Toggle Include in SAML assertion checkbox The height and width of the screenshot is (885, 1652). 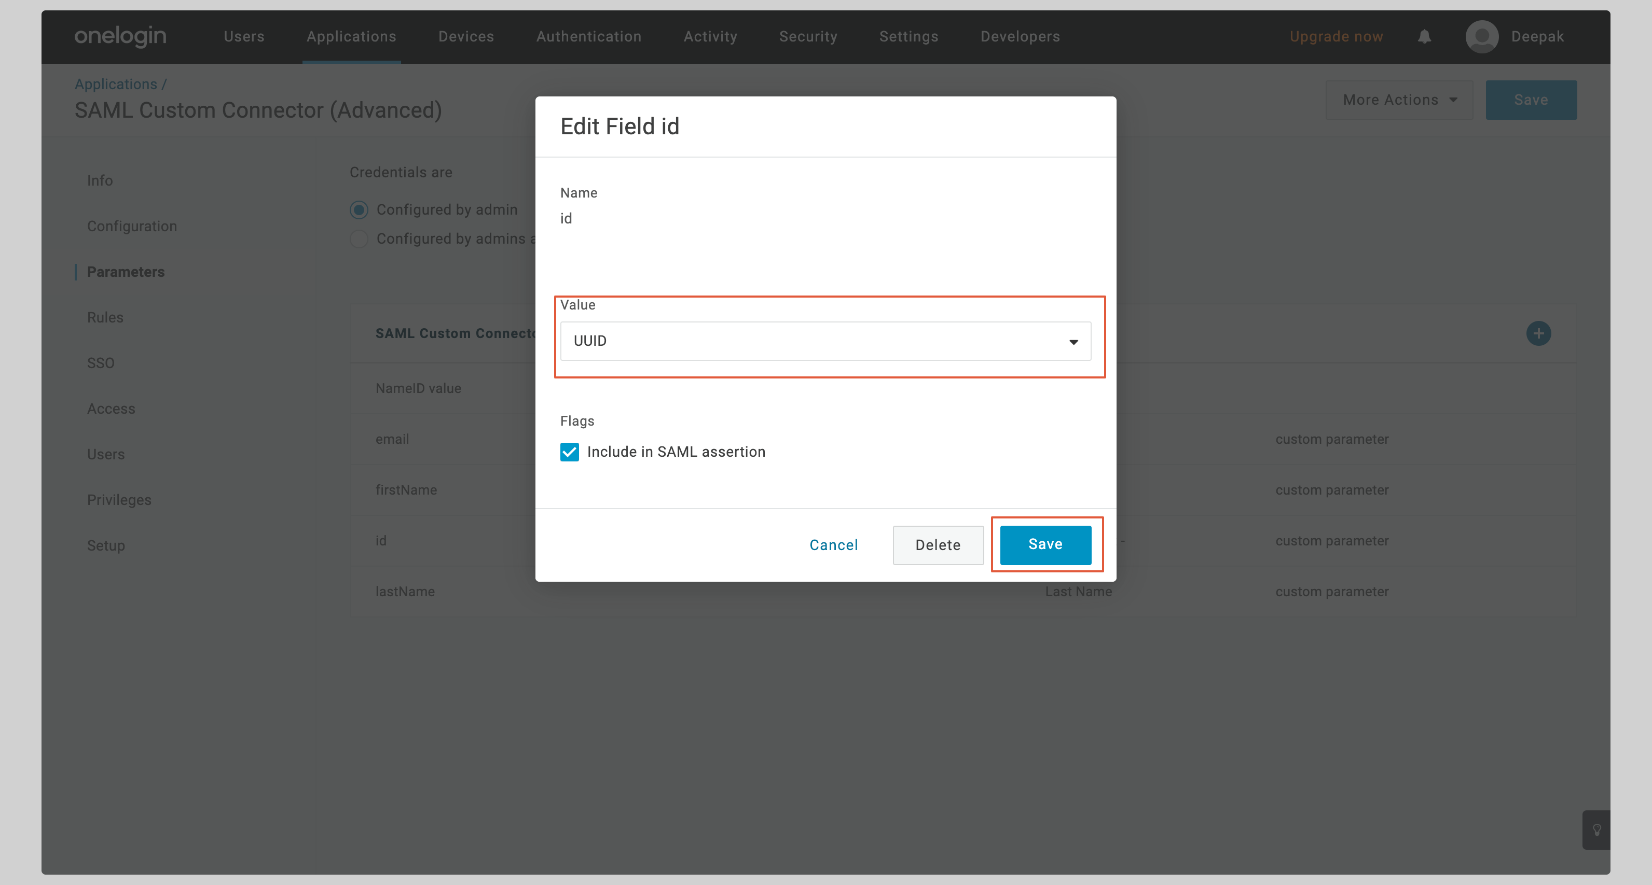[x=570, y=452]
